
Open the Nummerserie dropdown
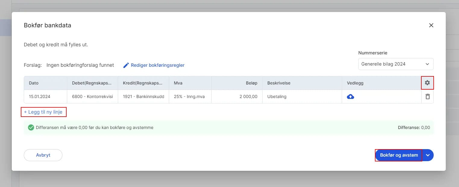click(x=396, y=64)
